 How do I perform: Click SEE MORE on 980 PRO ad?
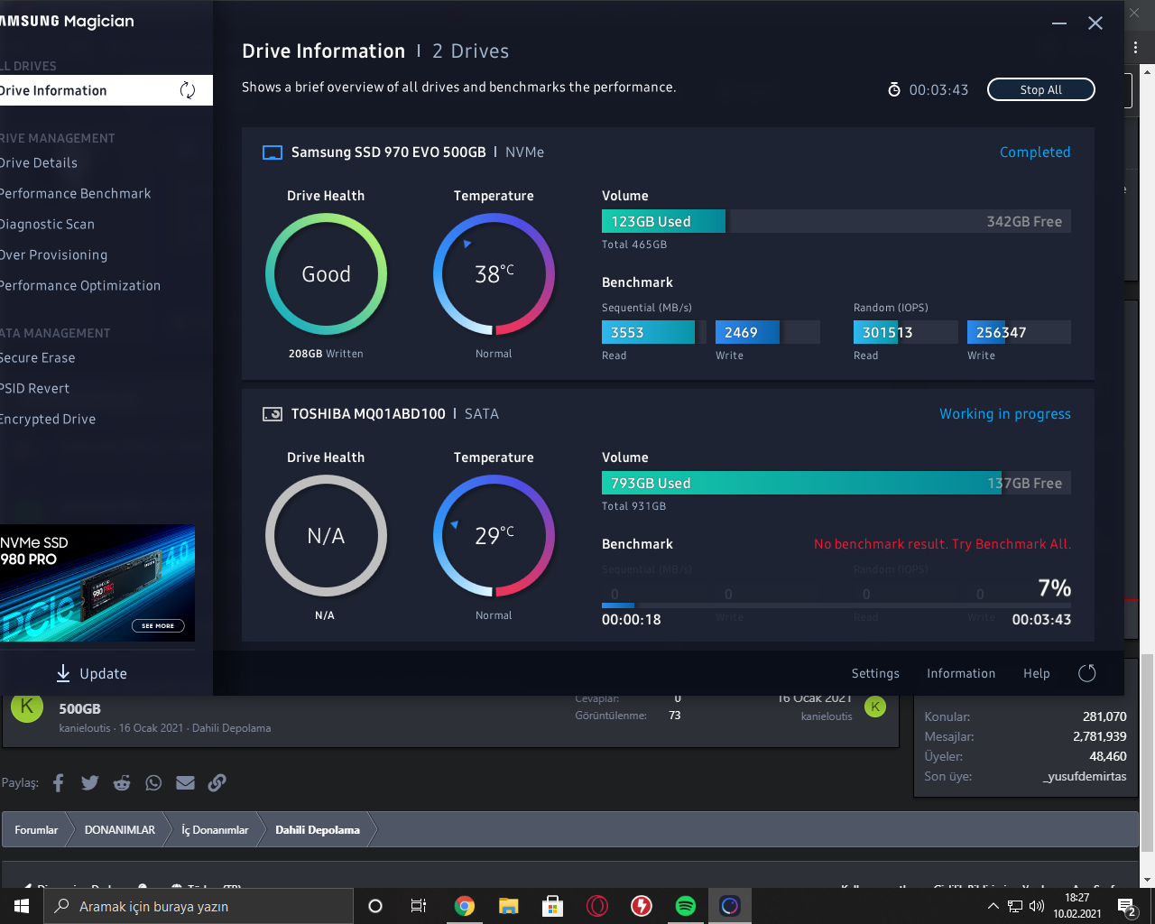[158, 625]
